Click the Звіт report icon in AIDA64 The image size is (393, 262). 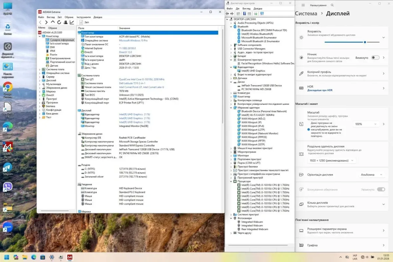coord(81,22)
